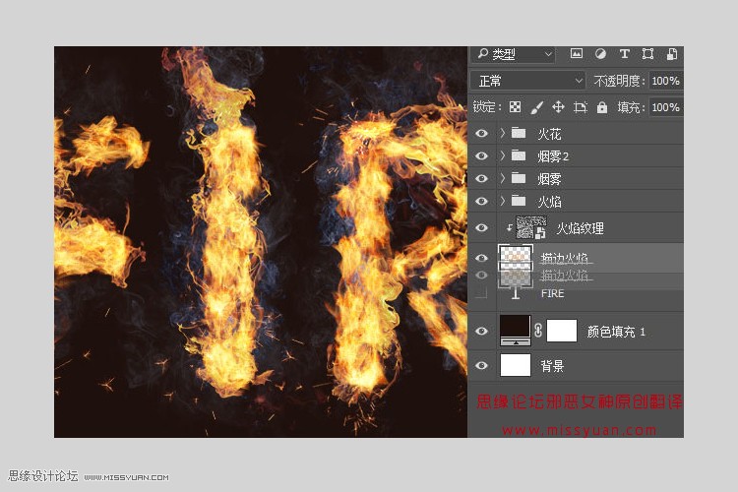The height and width of the screenshot is (492, 738).
Task: Filter layers by shape layer icon
Action: 648,54
